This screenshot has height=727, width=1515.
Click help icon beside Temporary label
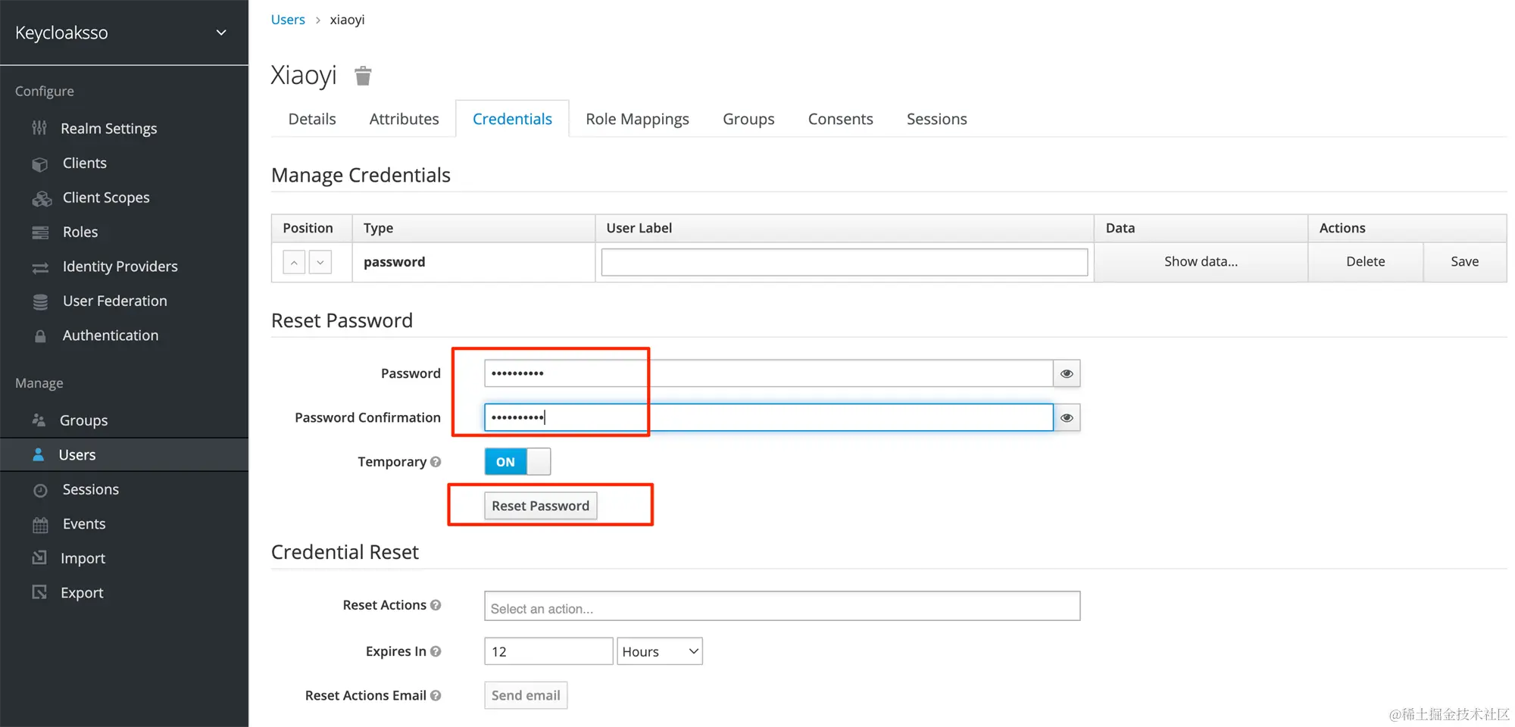[x=436, y=462]
